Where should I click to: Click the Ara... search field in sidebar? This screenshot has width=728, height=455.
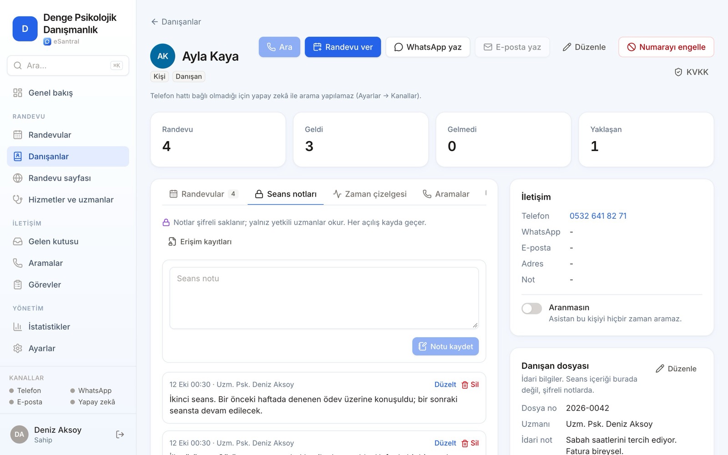coord(68,66)
